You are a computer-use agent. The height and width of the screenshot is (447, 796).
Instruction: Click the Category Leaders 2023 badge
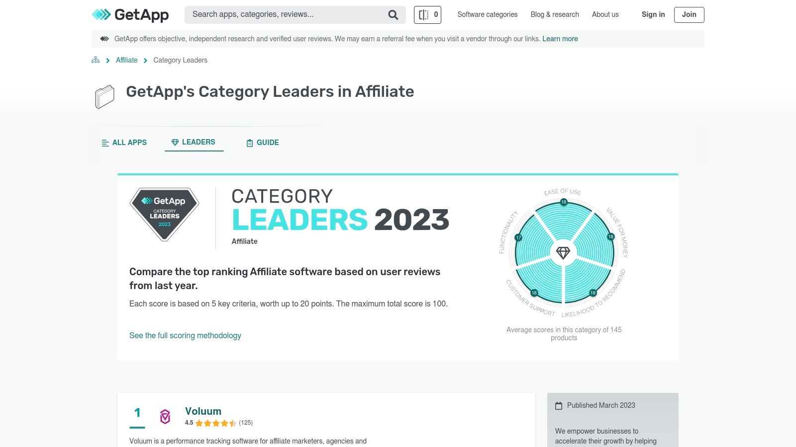pyautogui.click(x=164, y=215)
